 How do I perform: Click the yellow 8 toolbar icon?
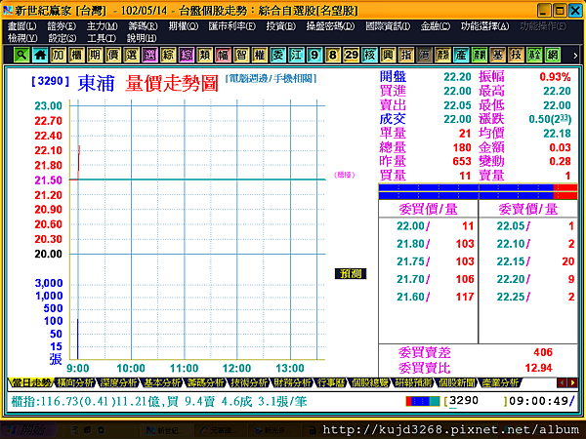(333, 55)
